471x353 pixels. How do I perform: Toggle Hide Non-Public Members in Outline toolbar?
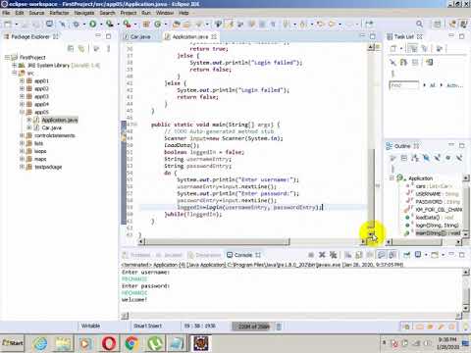448,158
